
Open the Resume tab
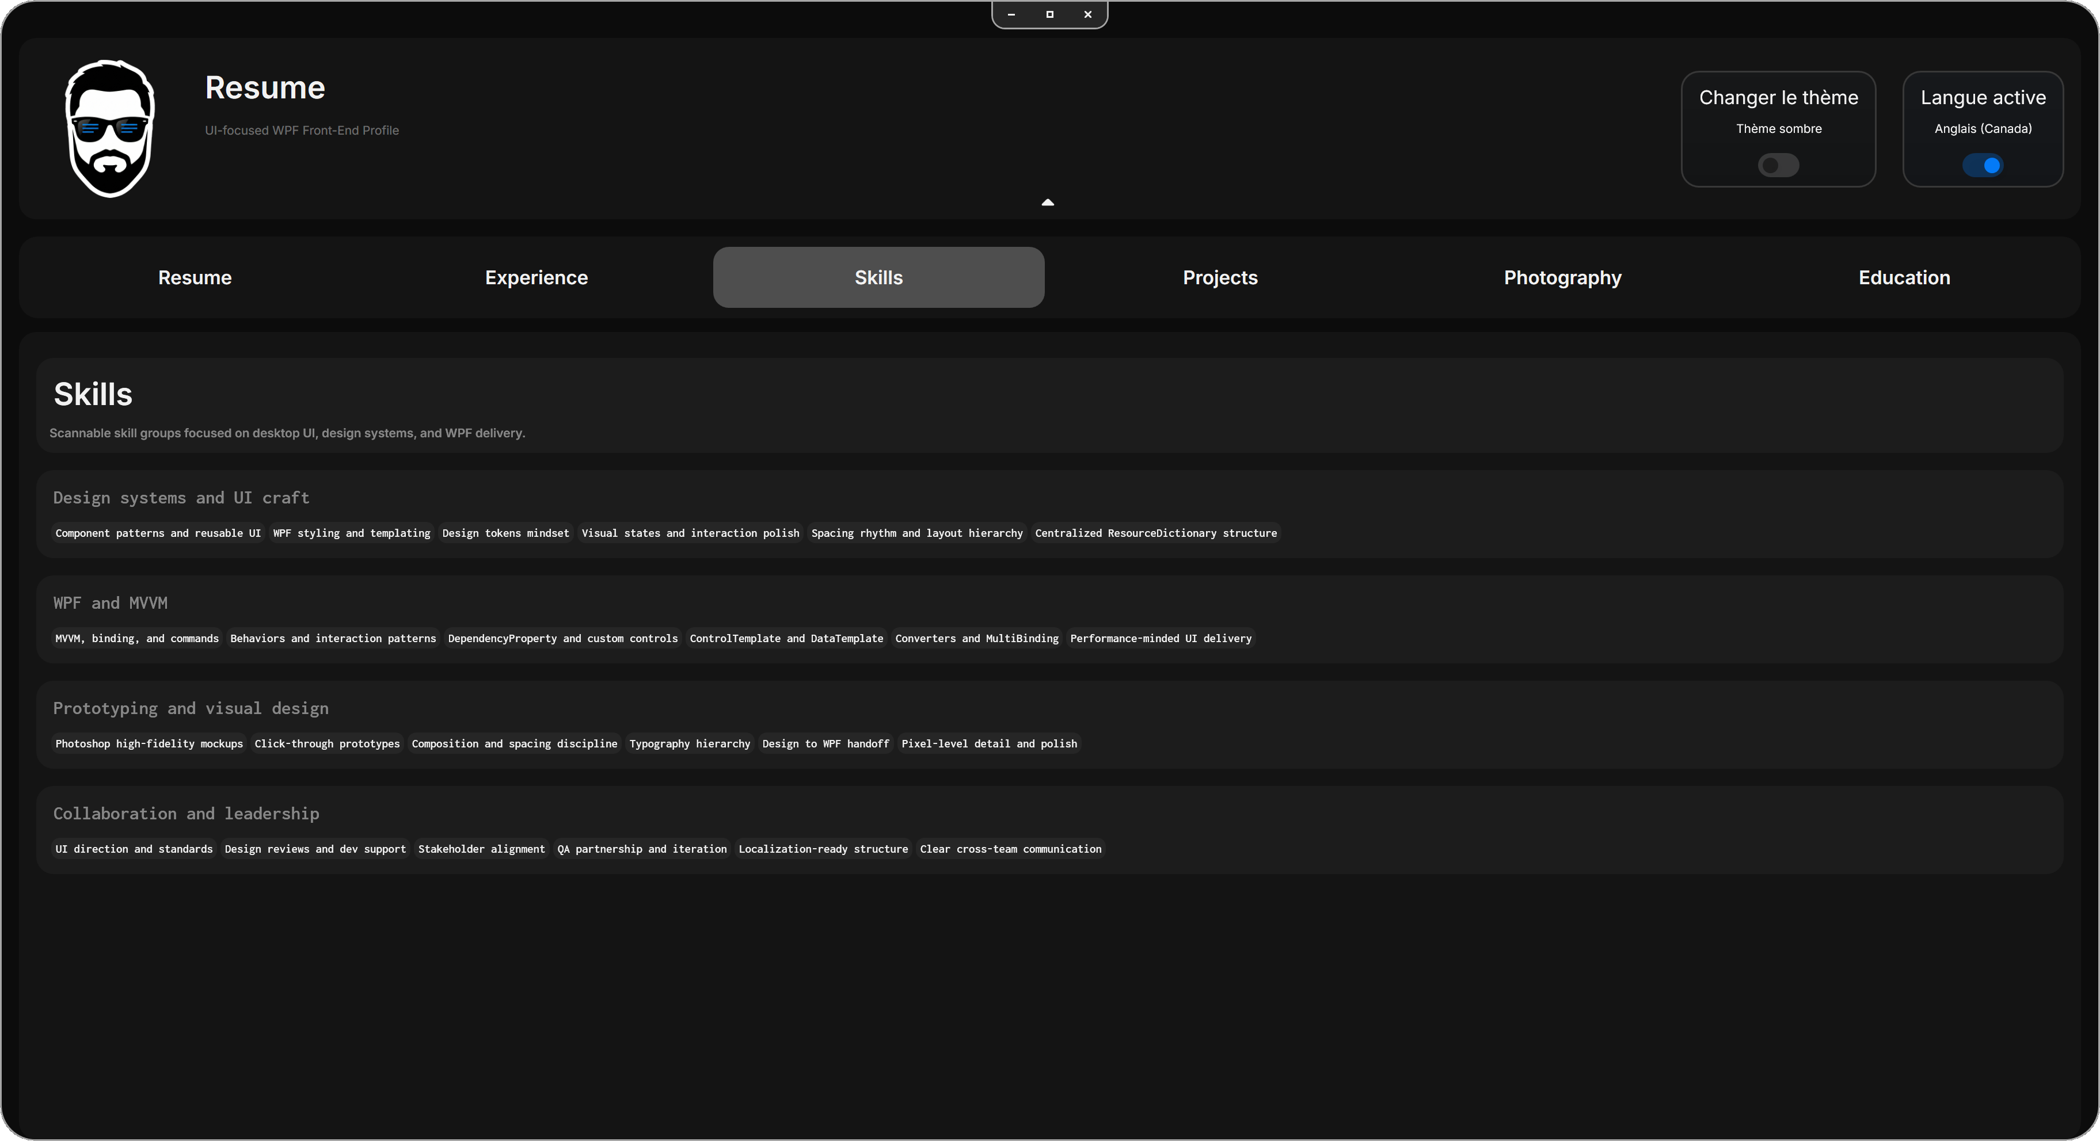pos(195,278)
